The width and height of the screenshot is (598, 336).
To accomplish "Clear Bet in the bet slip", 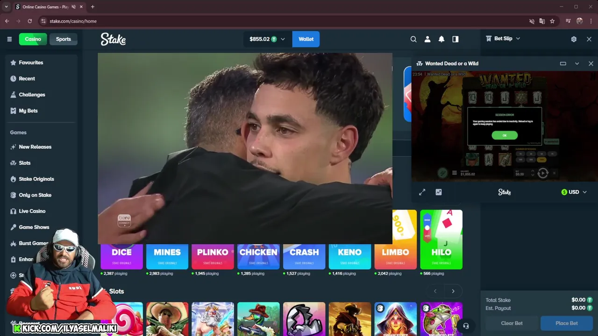I will pyautogui.click(x=512, y=323).
